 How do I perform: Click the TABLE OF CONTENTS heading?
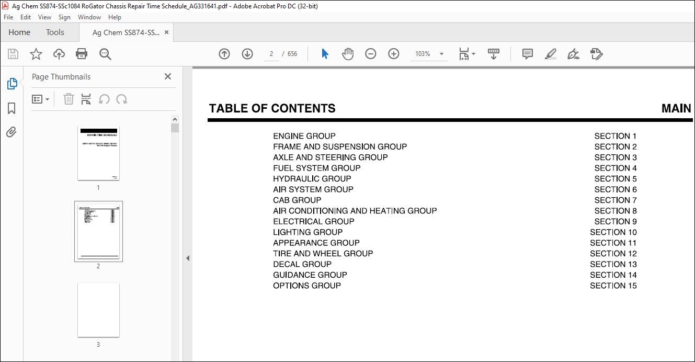(272, 108)
